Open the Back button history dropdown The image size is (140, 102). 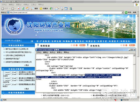tap(10, 9)
